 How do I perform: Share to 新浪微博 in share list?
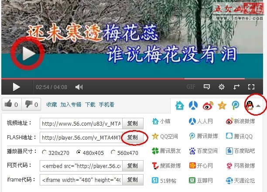(x=240, y=121)
